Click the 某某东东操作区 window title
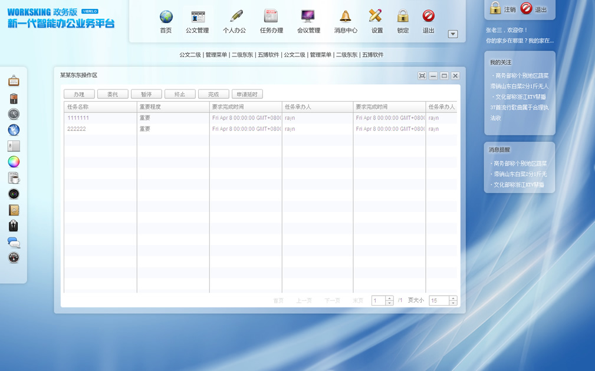The image size is (595, 371). point(78,75)
